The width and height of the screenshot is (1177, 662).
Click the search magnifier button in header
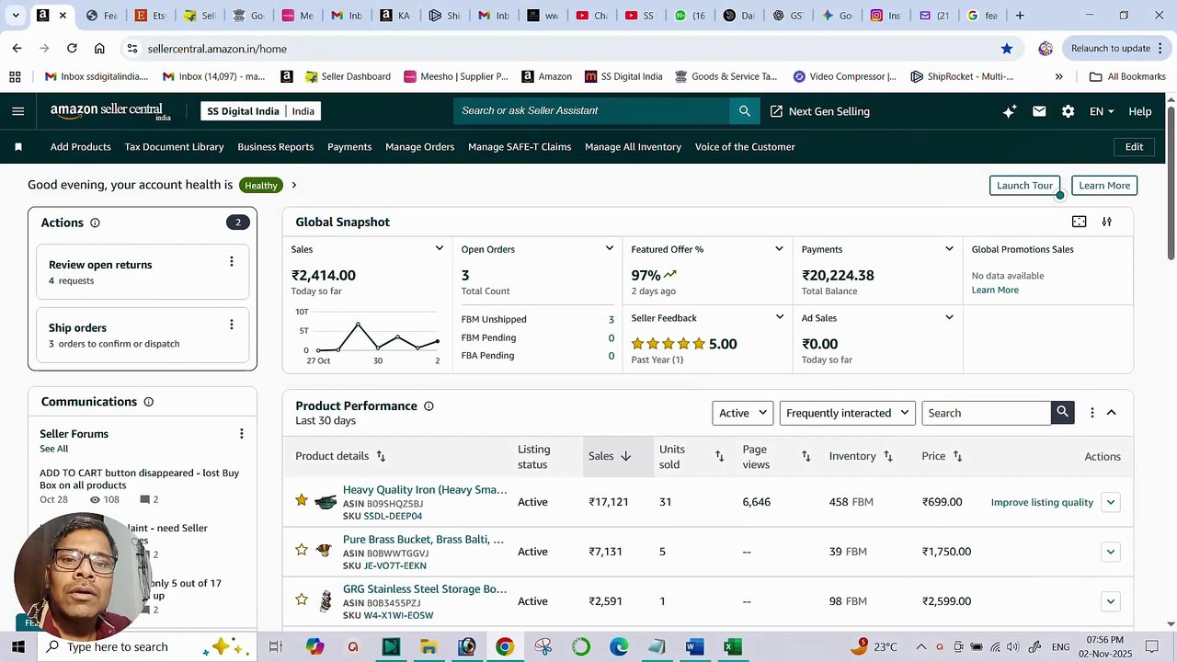pyautogui.click(x=745, y=111)
